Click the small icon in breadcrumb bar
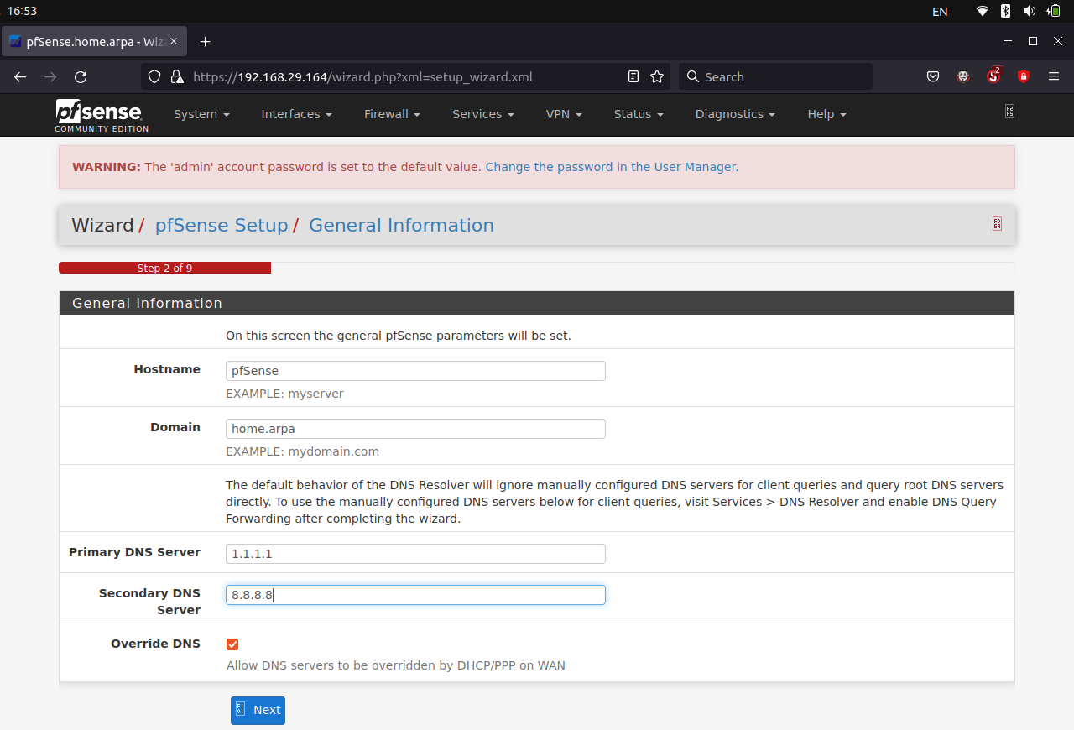This screenshot has height=730, width=1074. point(997,224)
